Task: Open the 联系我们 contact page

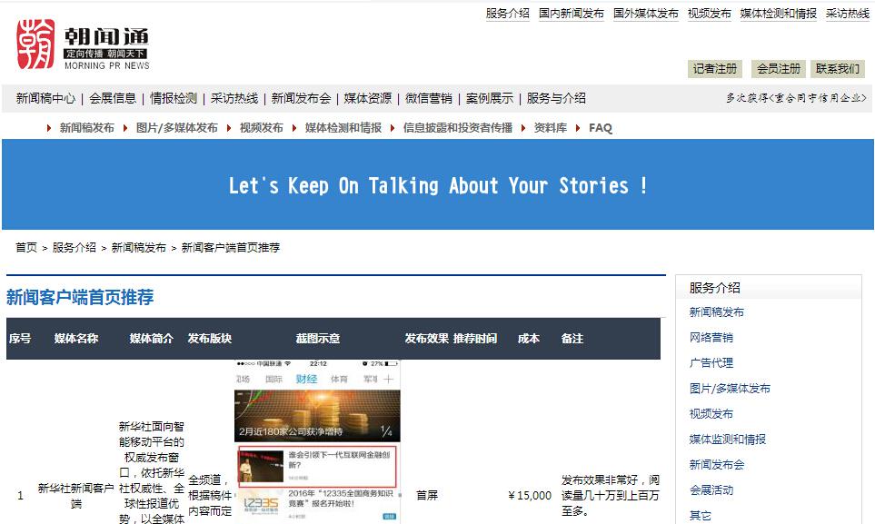Action: click(x=837, y=69)
